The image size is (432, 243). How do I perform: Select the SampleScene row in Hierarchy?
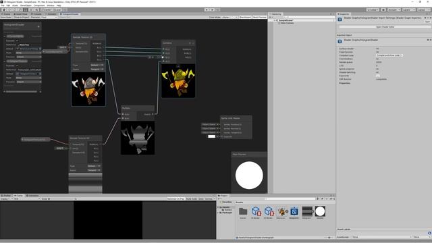[302, 20]
